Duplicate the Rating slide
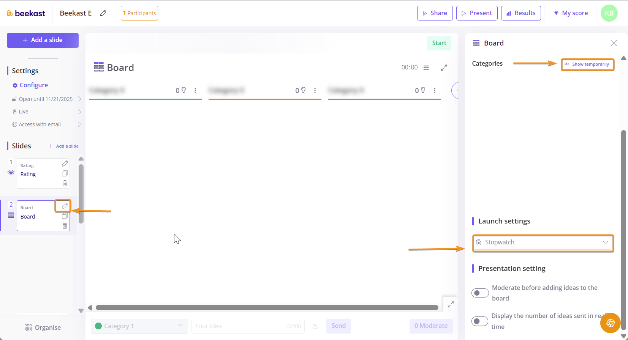The image size is (628, 340). click(x=65, y=174)
